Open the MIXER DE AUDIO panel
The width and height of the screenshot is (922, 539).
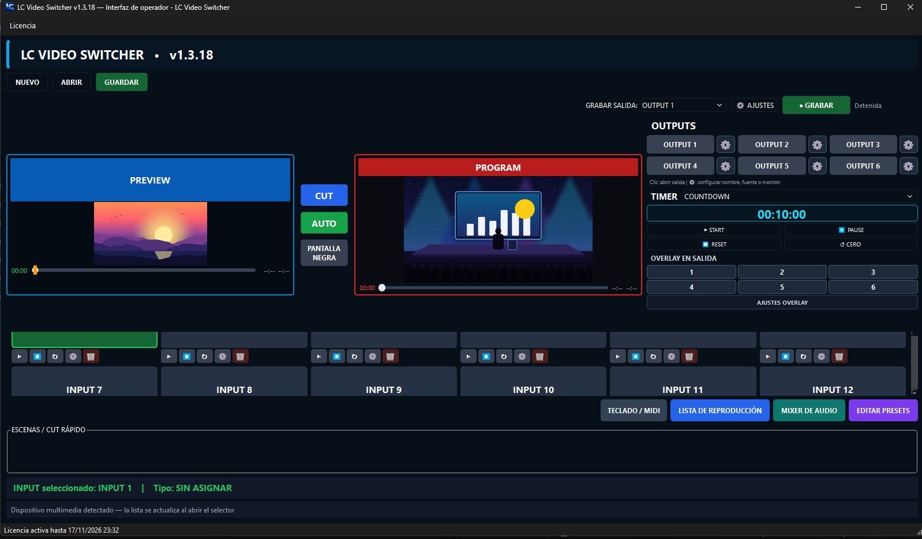[x=809, y=410]
